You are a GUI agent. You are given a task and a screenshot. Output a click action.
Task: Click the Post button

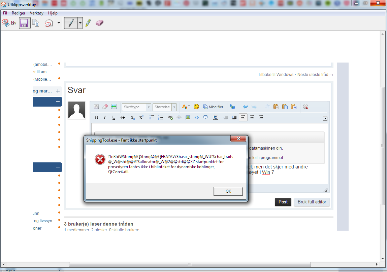click(283, 202)
